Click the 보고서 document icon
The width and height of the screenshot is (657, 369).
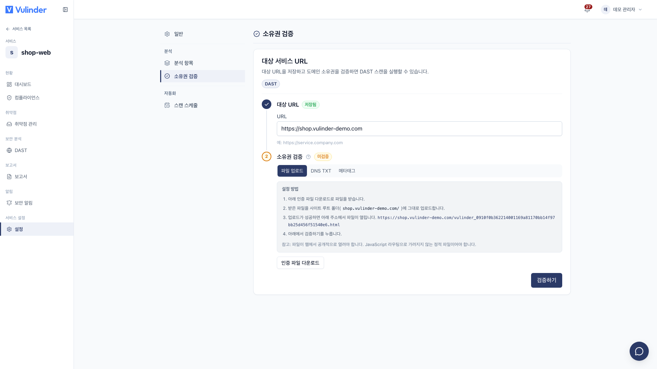(9, 177)
